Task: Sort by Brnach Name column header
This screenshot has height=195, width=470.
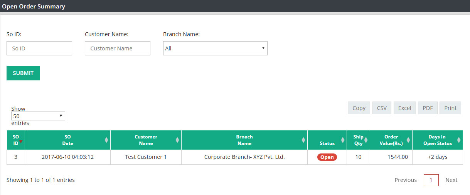Action: (244, 140)
